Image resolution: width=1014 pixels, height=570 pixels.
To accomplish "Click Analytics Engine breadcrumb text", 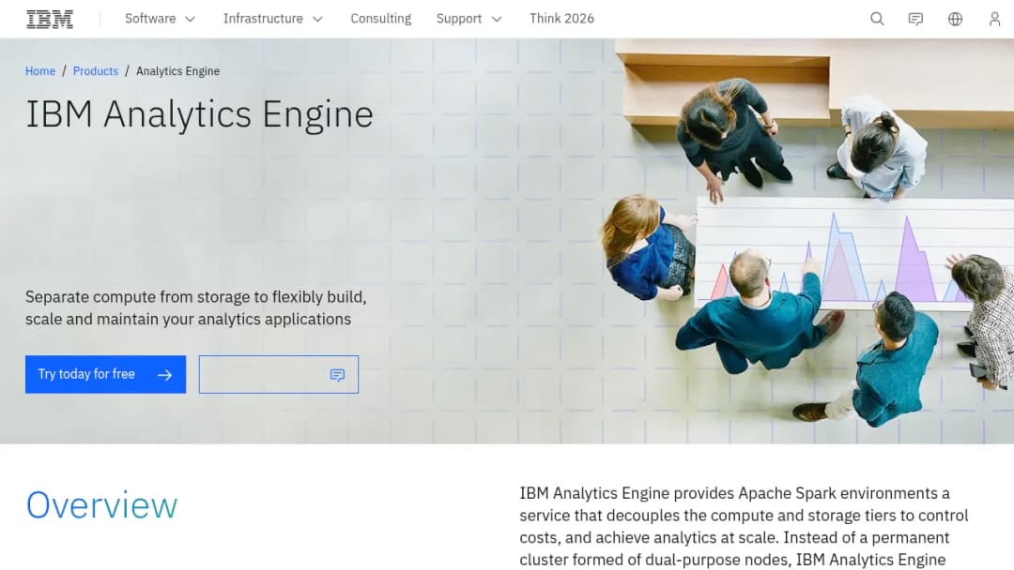I will click(177, 71).
